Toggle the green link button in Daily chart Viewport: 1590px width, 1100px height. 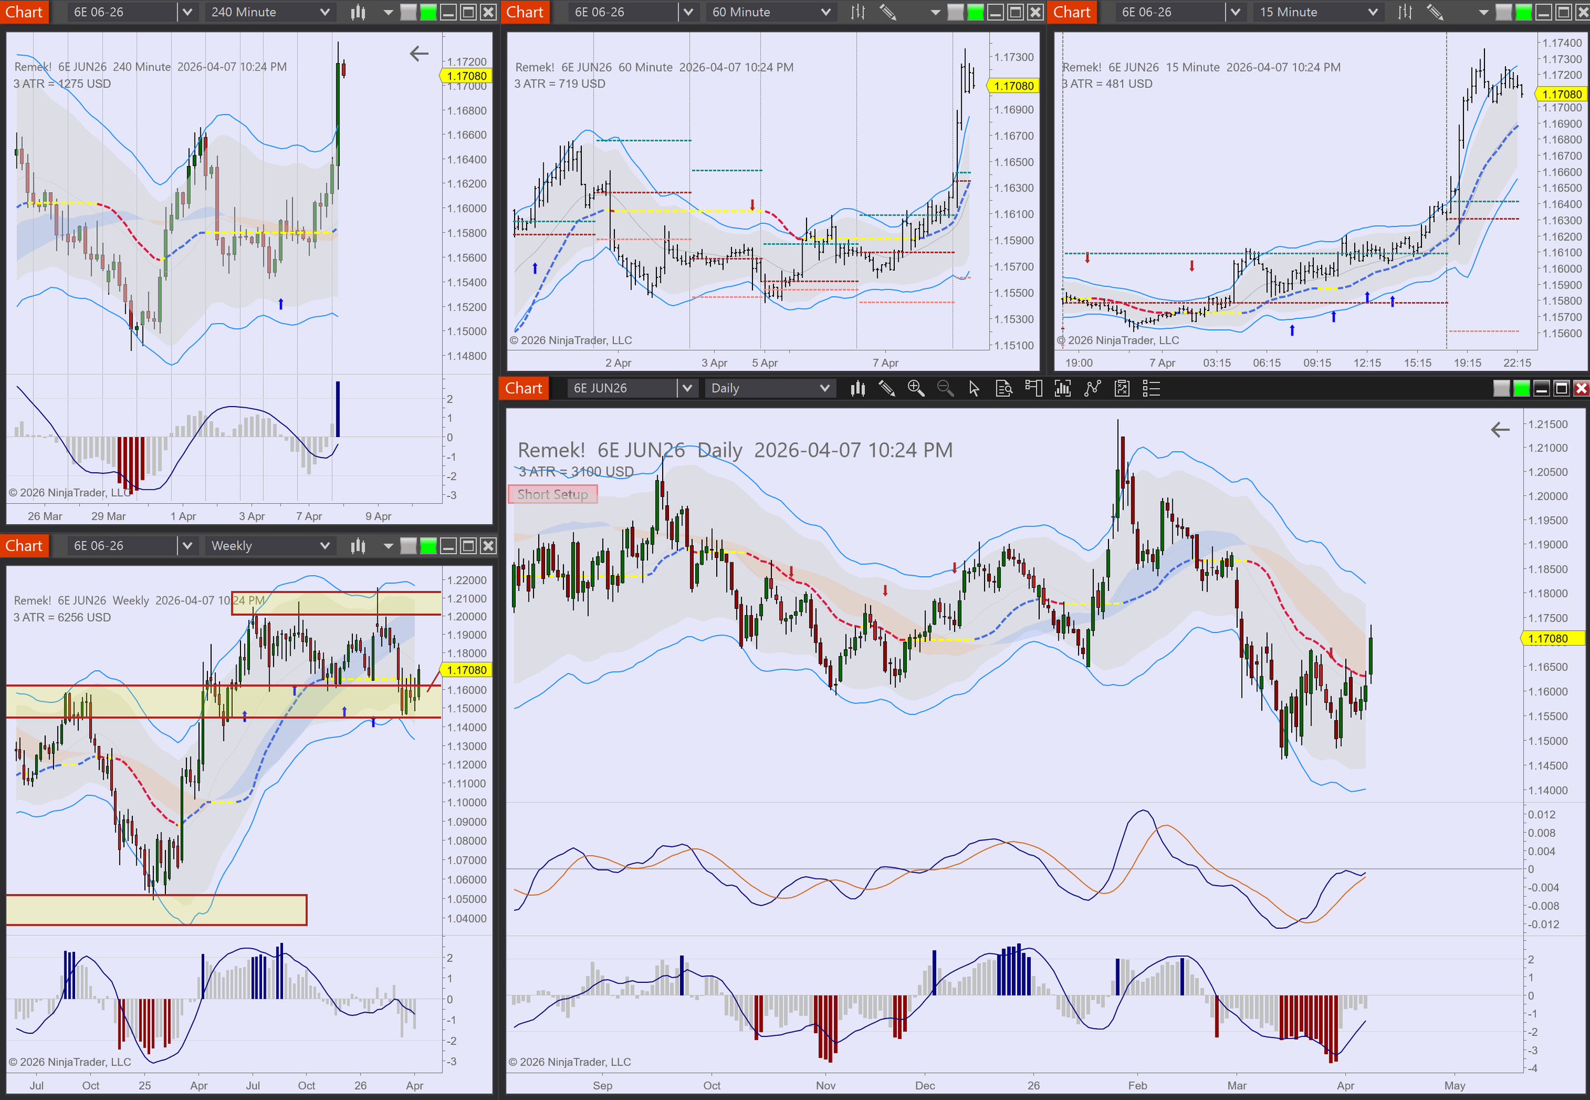coord(1521,388)
